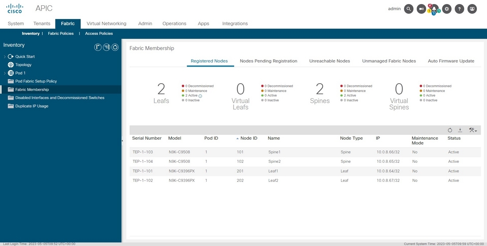This screenshot has width=487, height=246.
Task: Switch to the Nodes Pending Registration tab
Action: pos(268,61)
